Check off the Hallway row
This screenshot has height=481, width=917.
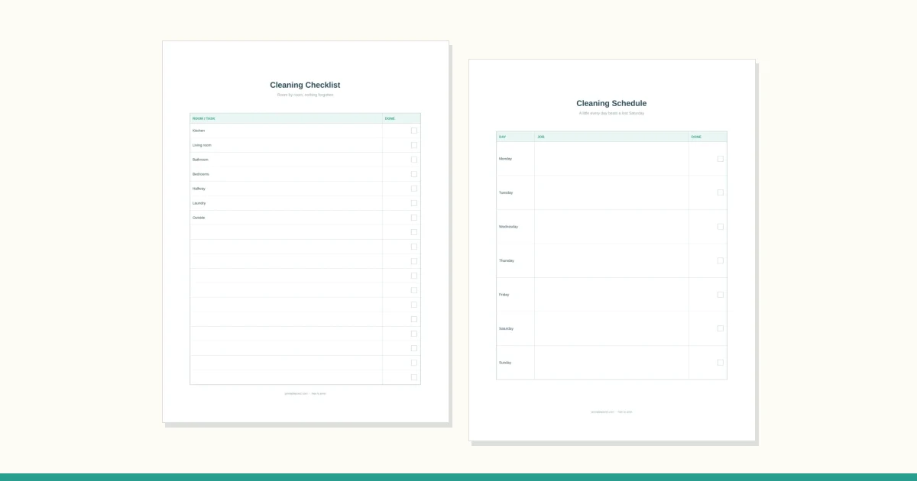(414, 189)
